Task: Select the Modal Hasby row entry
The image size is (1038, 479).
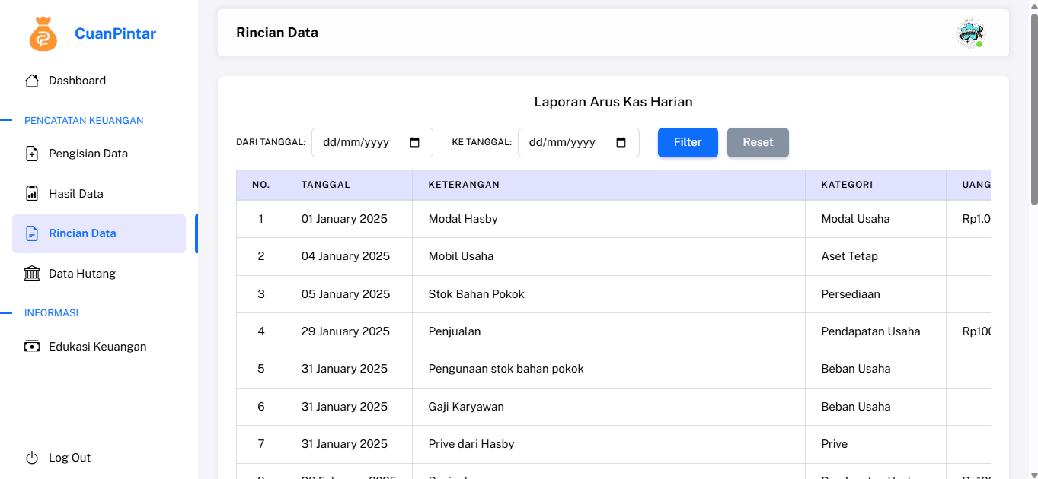Action: point(463,219)
